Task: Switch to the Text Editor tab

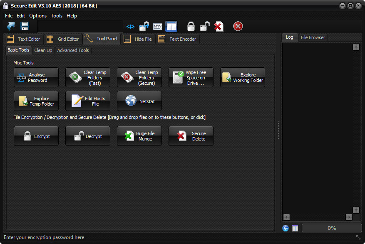Action: 23,39
